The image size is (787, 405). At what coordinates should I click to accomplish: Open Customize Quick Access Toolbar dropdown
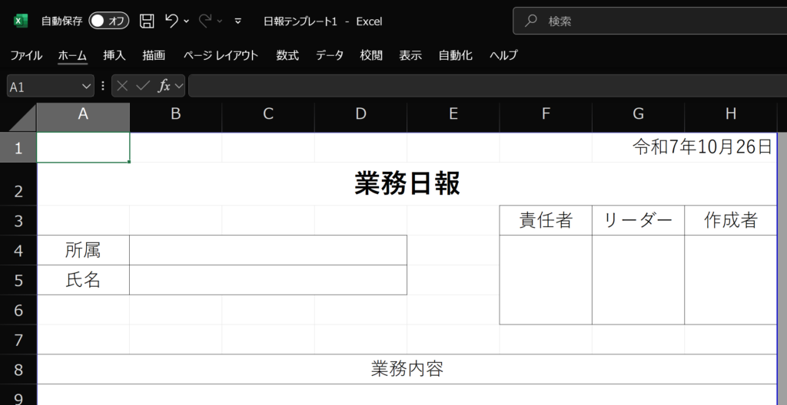click(237, 21)
